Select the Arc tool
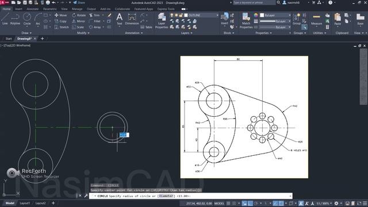Screen dimensions: 368x207 coord(38,19)
